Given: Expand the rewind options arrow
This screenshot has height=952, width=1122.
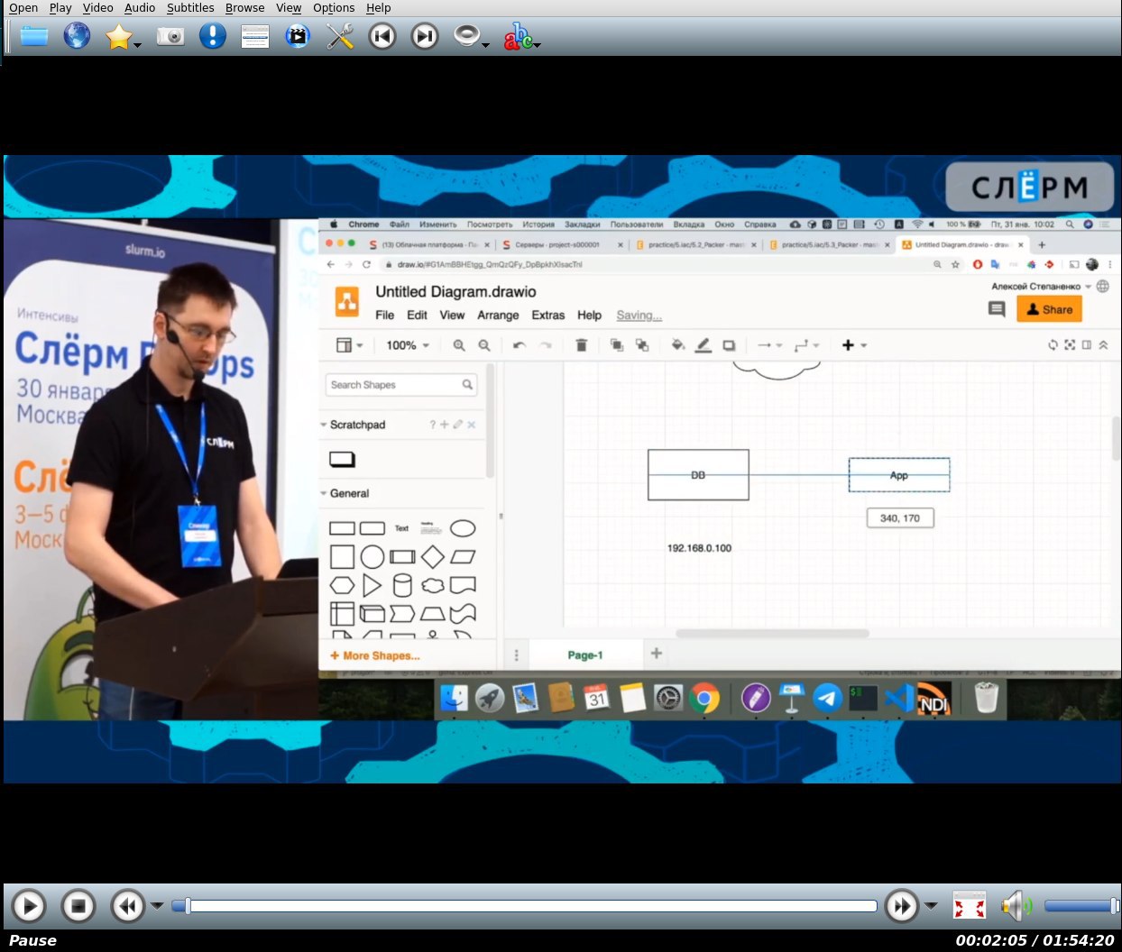Looking at the screenshot, I should (x=157, y=906).
